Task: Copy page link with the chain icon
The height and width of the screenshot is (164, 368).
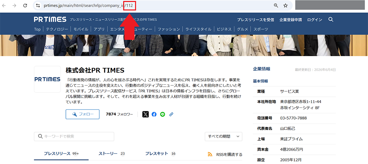Action: click(171, 114)
